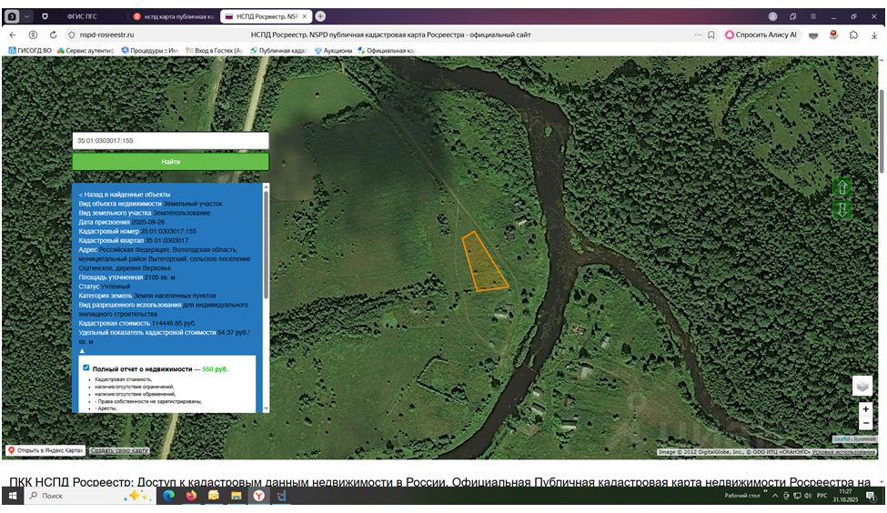
Task: Open the Аукционы bookmark
Action: (x=334, y=50)
